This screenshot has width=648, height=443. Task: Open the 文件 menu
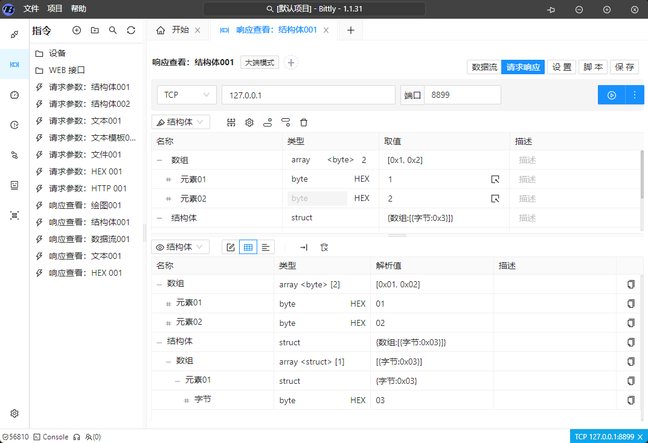click(x=31, y=9)
